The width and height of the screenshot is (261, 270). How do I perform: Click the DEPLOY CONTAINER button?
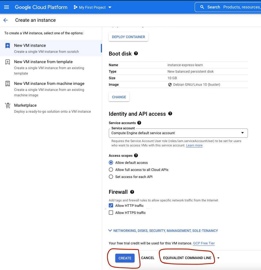click(x=129, y=37)
